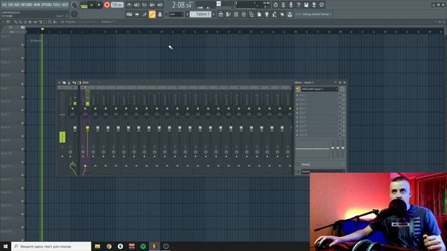Open the Pattern 1 selector
Image resolution: width=447 pixels, height=251 pixels.
click(200, 14)
